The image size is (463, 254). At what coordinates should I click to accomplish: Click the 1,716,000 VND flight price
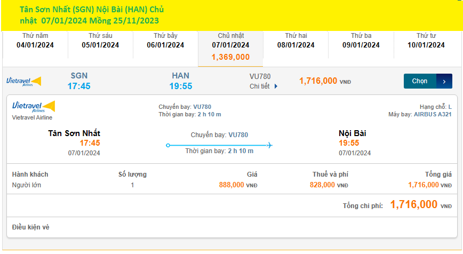tap(318, 81)
